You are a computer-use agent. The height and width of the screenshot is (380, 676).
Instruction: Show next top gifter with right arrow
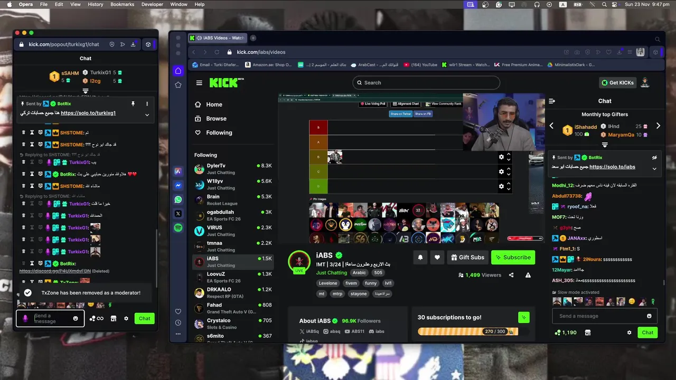pos(658,126)
